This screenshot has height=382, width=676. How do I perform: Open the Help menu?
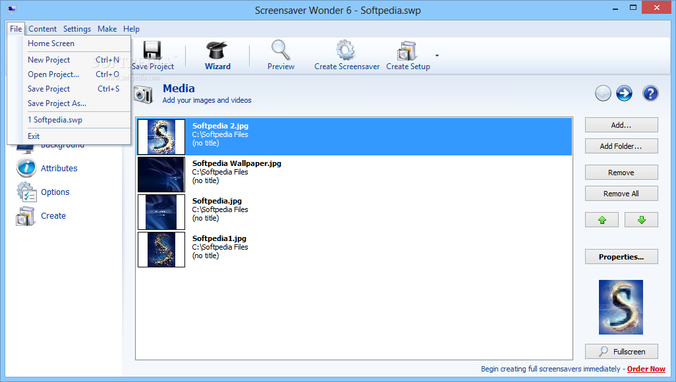pyautogui.click(x=132, y=29)
